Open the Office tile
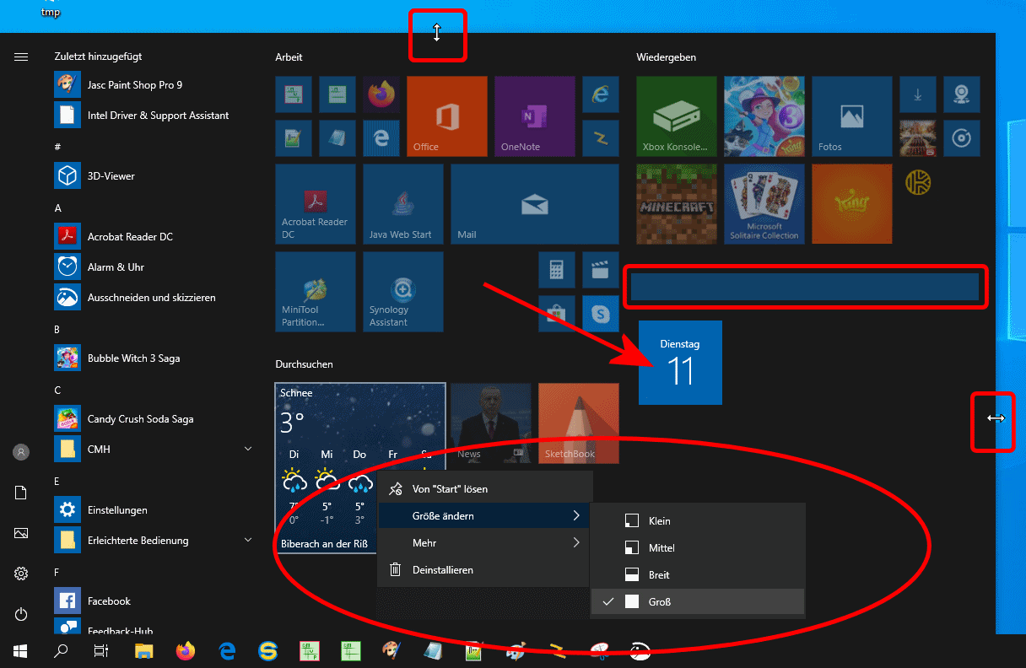This screenshot has height=668, width=1026. coord(446,116)
